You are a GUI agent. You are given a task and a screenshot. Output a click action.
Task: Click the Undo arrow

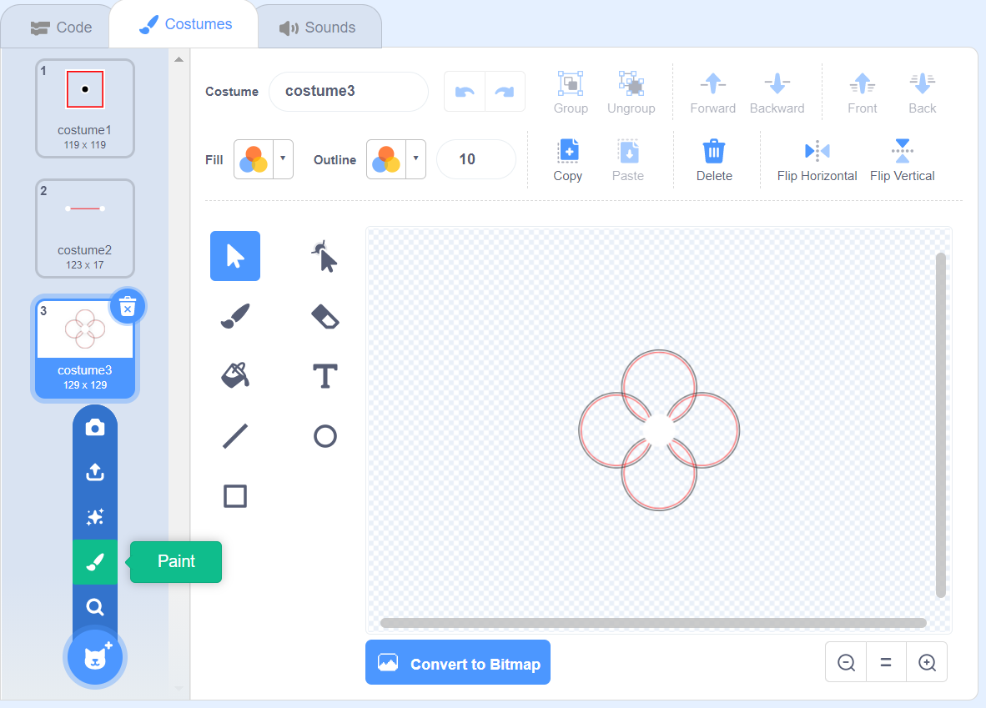(x=464, y=92)
